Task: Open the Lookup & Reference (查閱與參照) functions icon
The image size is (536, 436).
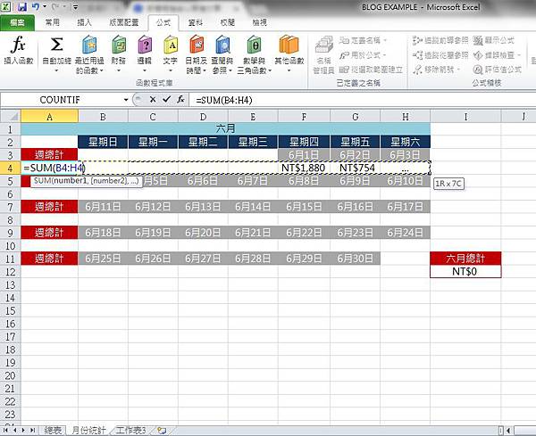Action: pyautogui.click(x=222, y=45)
